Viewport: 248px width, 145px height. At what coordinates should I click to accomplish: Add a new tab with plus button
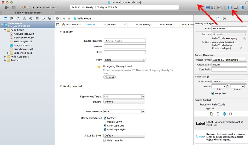(246, 13)
